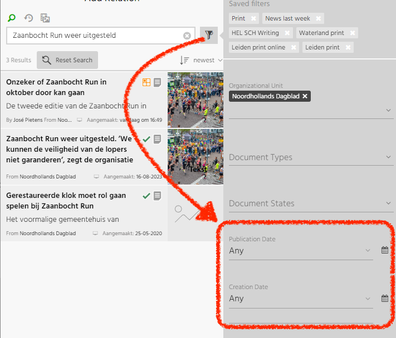This screenshot has height=338, width=396.
Task: Click the orange layout icon on first result
Action: [146, 82]
